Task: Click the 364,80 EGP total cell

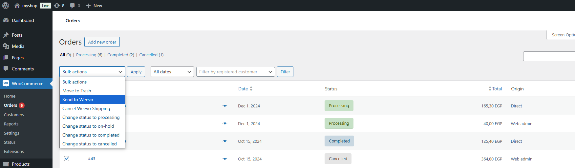Action: click(492, 159)
